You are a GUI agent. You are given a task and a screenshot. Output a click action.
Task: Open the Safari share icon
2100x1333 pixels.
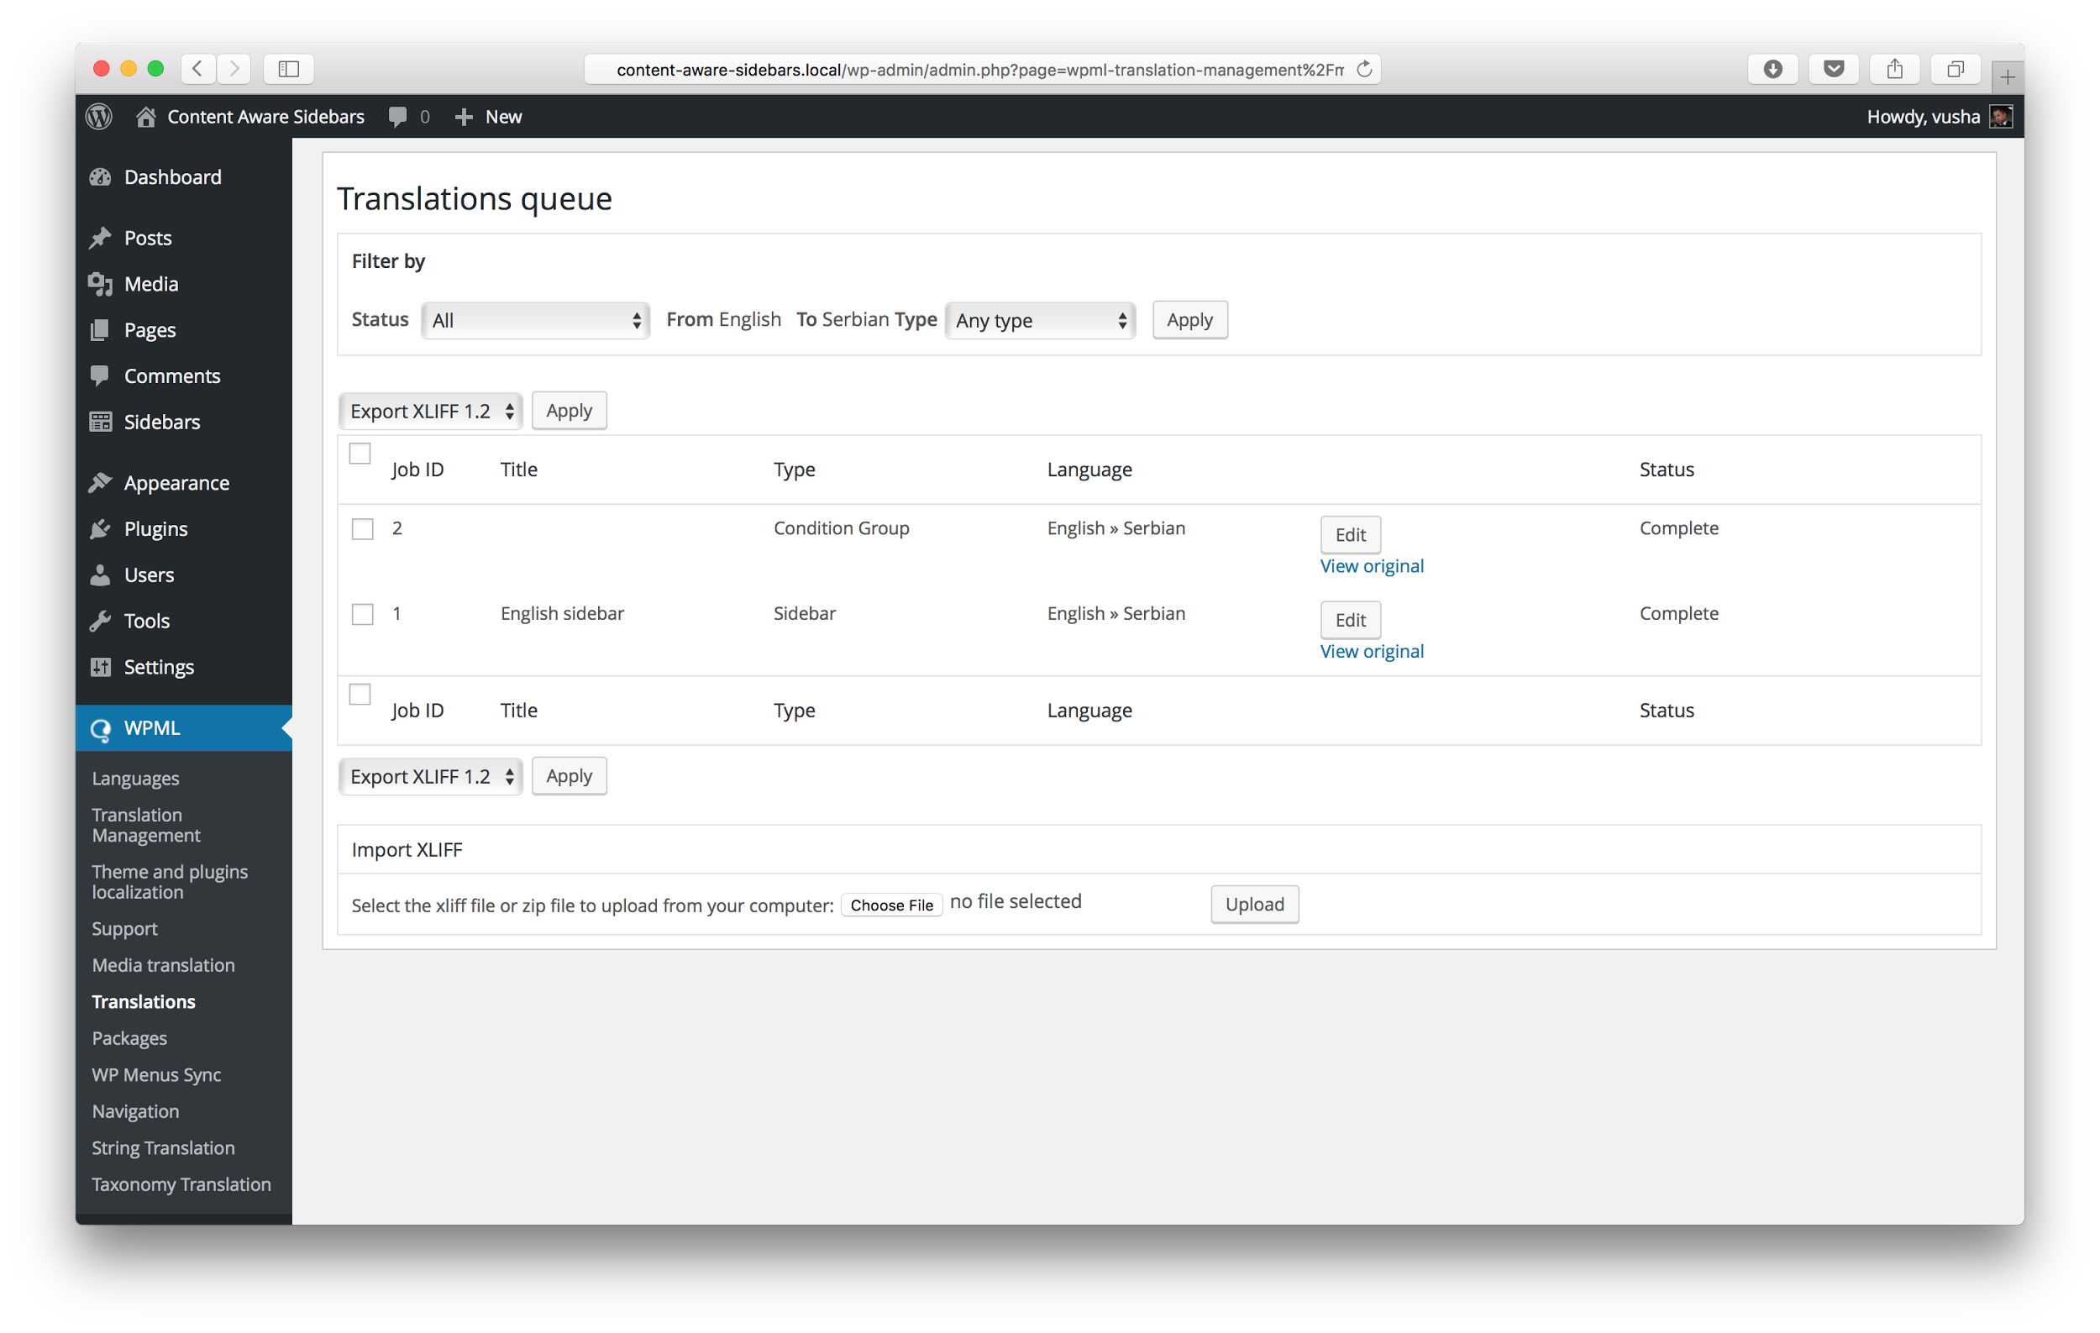click(x=1894, y=69)
